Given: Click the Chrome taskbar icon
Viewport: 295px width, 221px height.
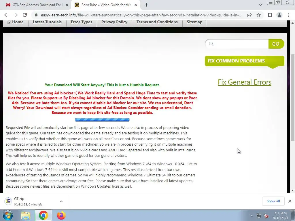Looking at the screenshot, I should pos(43,216).
